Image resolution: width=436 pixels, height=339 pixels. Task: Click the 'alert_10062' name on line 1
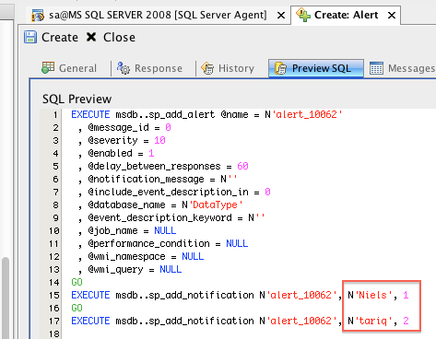[309, 114]
